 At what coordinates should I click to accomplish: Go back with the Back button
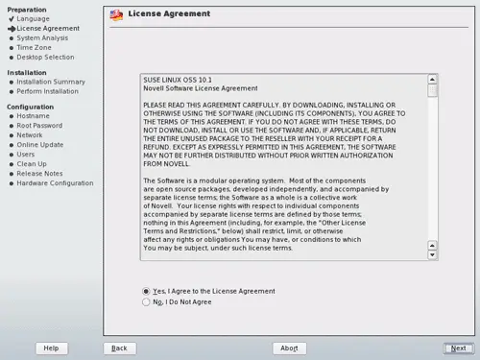coord(120,348)
